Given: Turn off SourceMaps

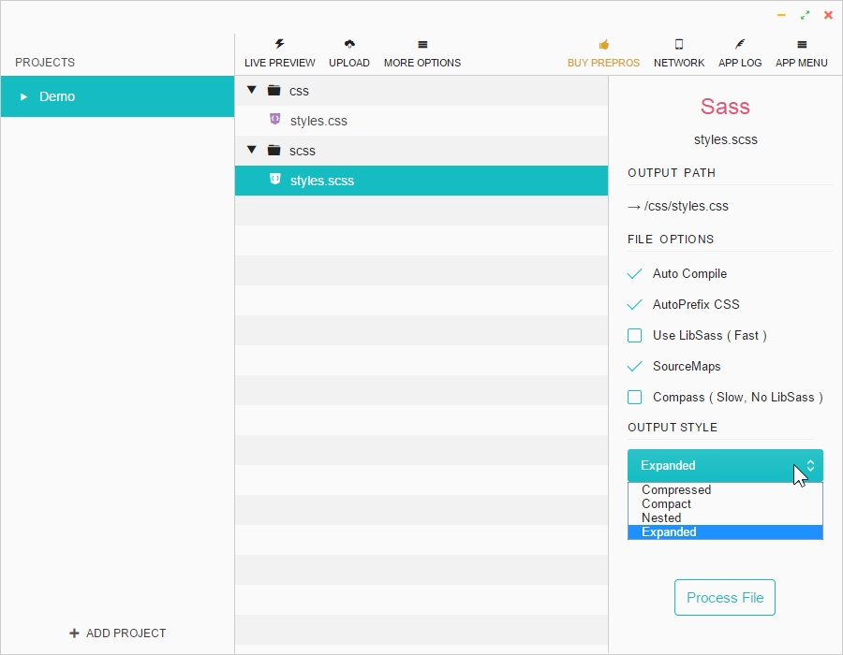Looking at the screenshot, I should 634,366.
